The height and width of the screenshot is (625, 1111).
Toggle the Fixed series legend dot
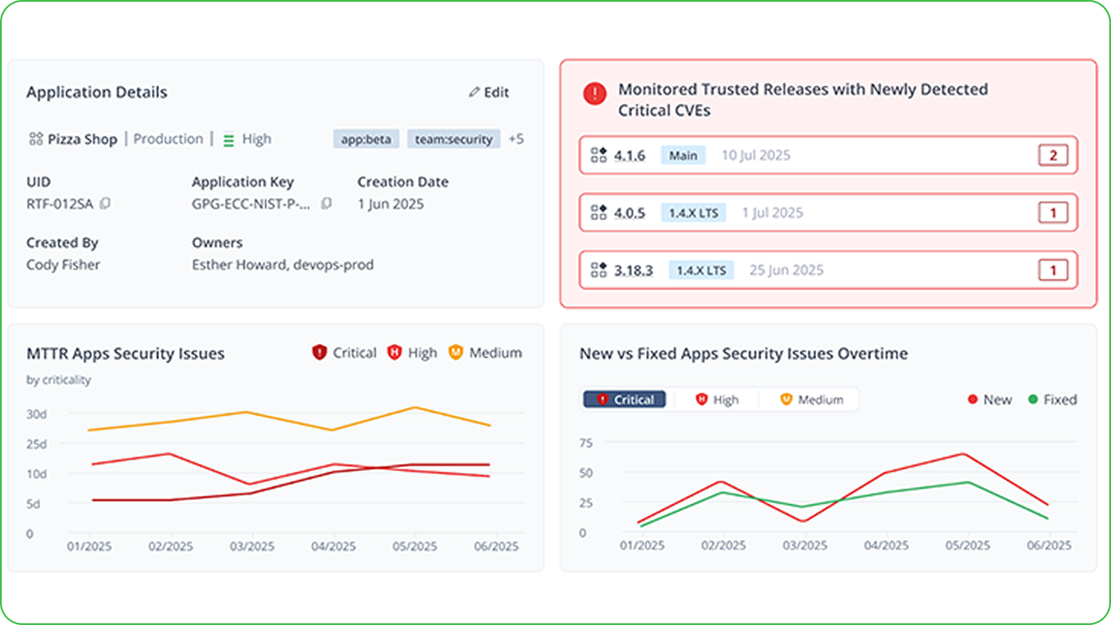click(x=1033, y=399)
